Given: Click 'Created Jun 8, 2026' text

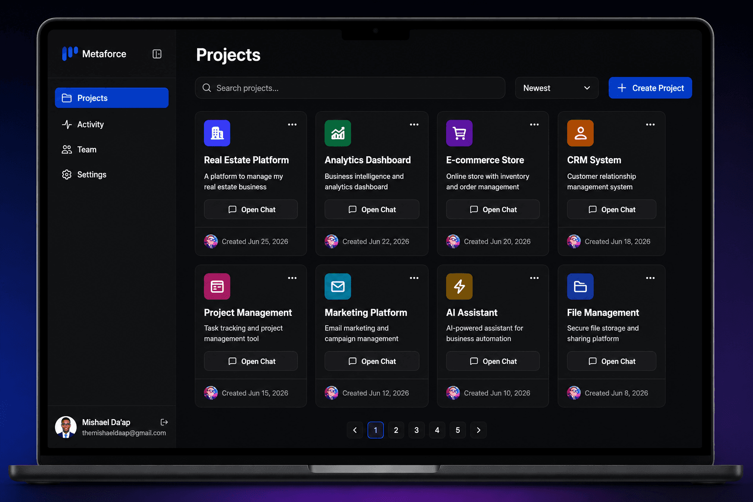Looking at the screenshot, I should click(616, 393).
